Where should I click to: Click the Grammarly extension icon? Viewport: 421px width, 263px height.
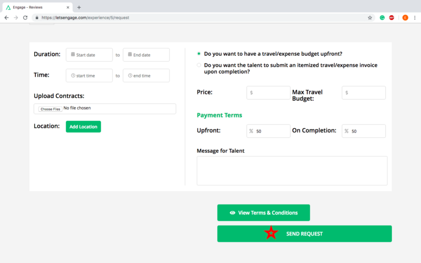click(x=383, y=17)
